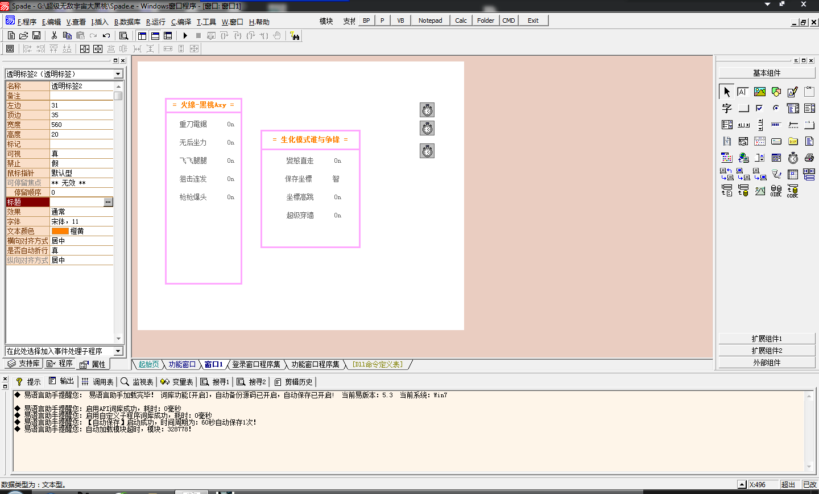Select the 效果 property value 通常
The height and width of the screenshot is (494, 819).
[81, 212]
